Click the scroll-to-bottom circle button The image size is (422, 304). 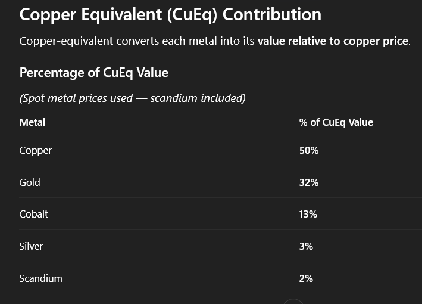pos(293,301)
